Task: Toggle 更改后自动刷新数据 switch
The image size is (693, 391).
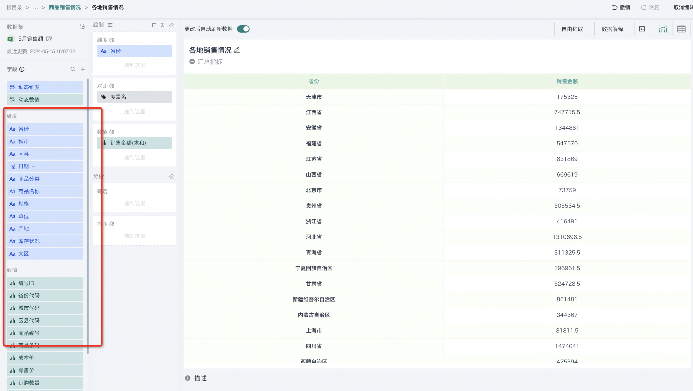Action: (243, 29)
